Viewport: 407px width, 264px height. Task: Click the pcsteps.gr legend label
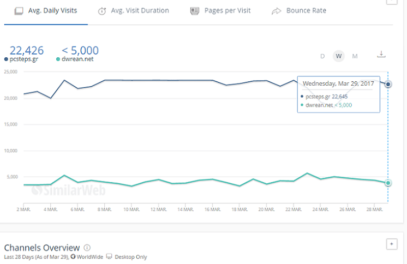(x=24, y=59)
